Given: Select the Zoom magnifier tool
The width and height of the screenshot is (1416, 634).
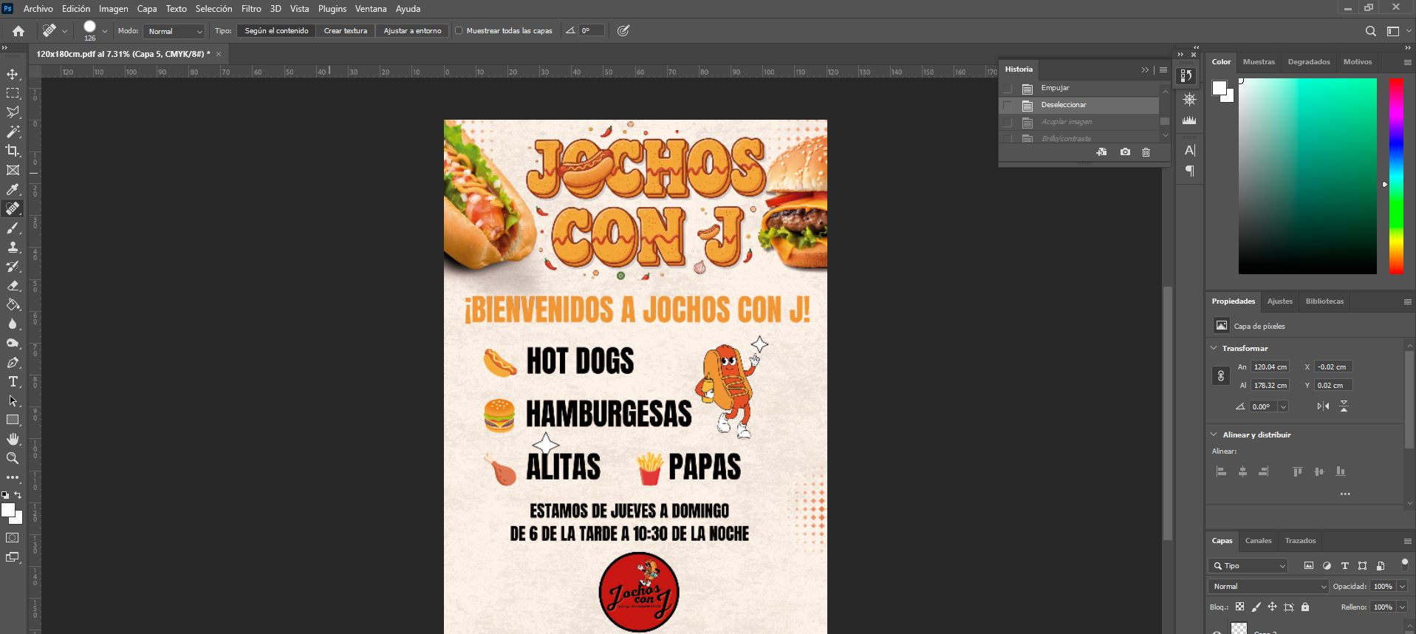Looking at the screenshot, I should 13,458.
